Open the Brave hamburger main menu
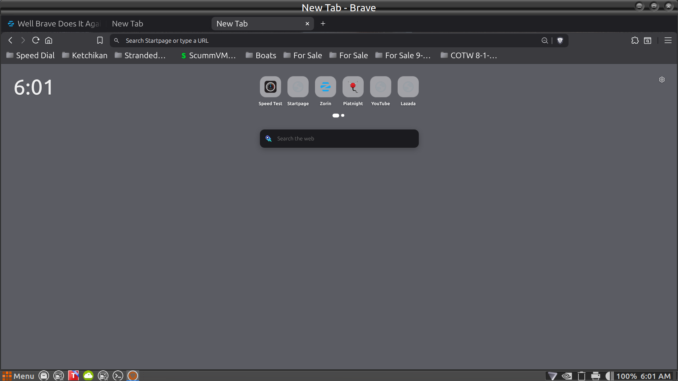Image resolution: width=678 pixels, height=381 pixels. click(668, 41)
